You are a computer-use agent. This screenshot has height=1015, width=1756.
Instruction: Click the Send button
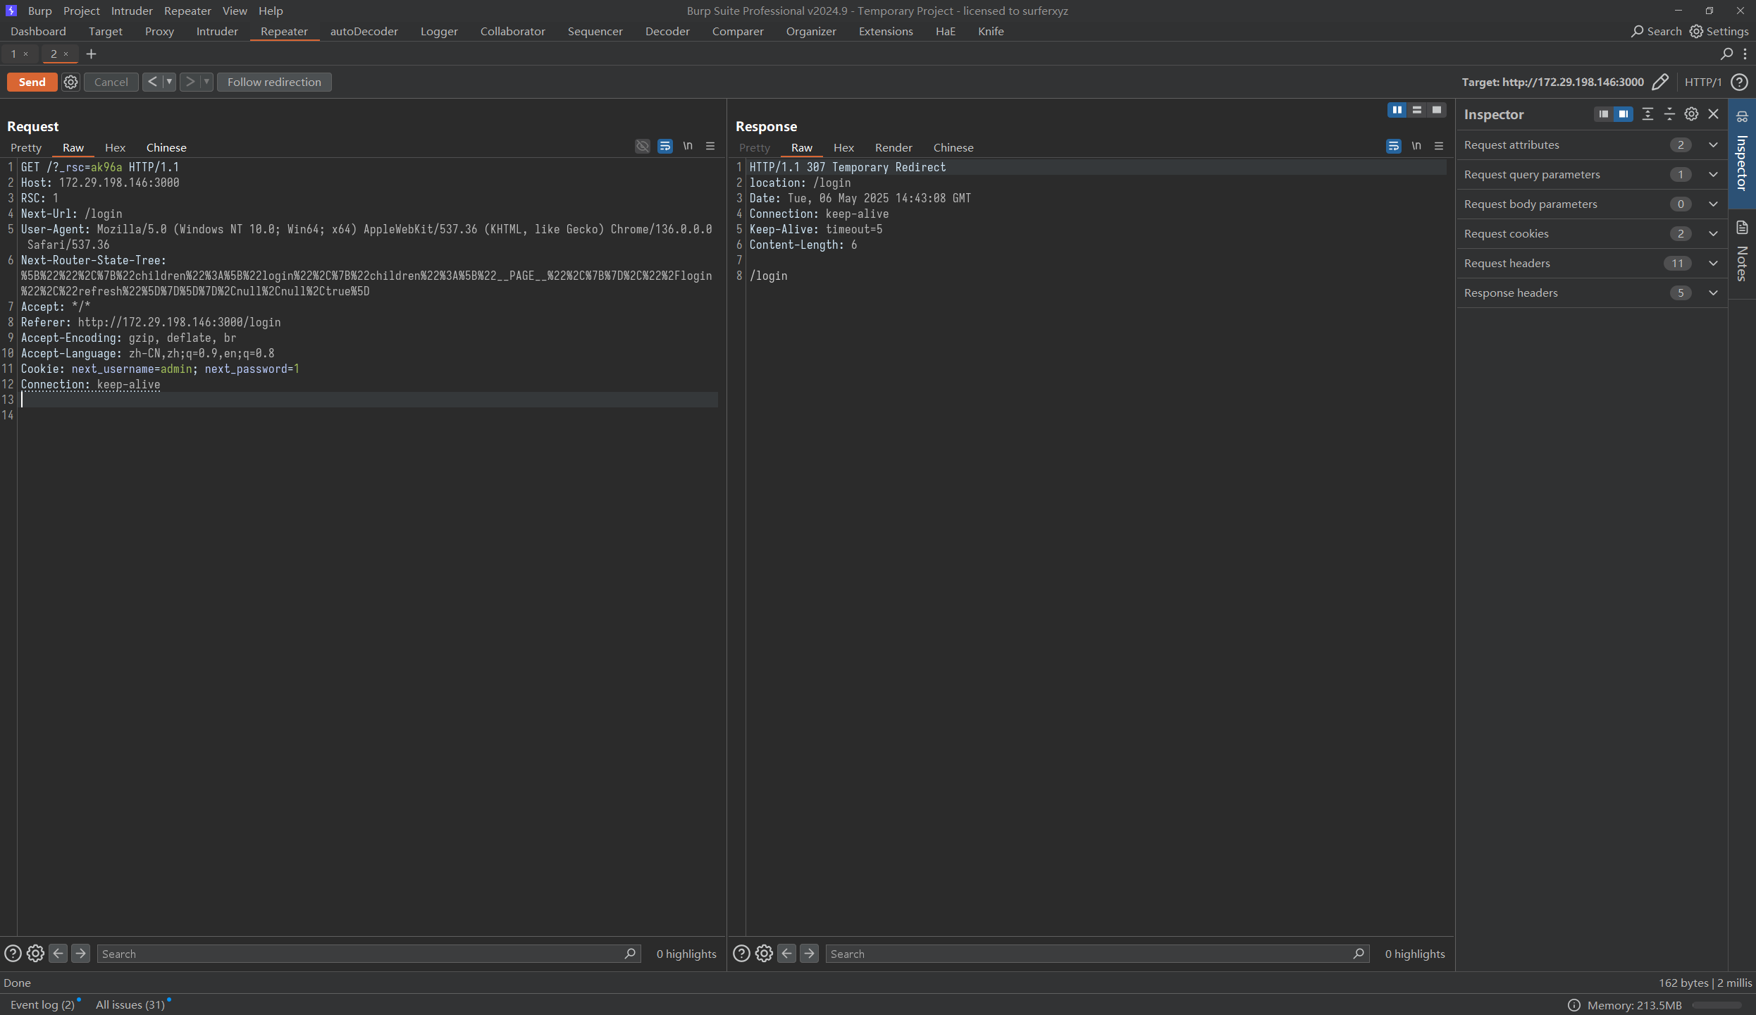(x=32, y=82)
